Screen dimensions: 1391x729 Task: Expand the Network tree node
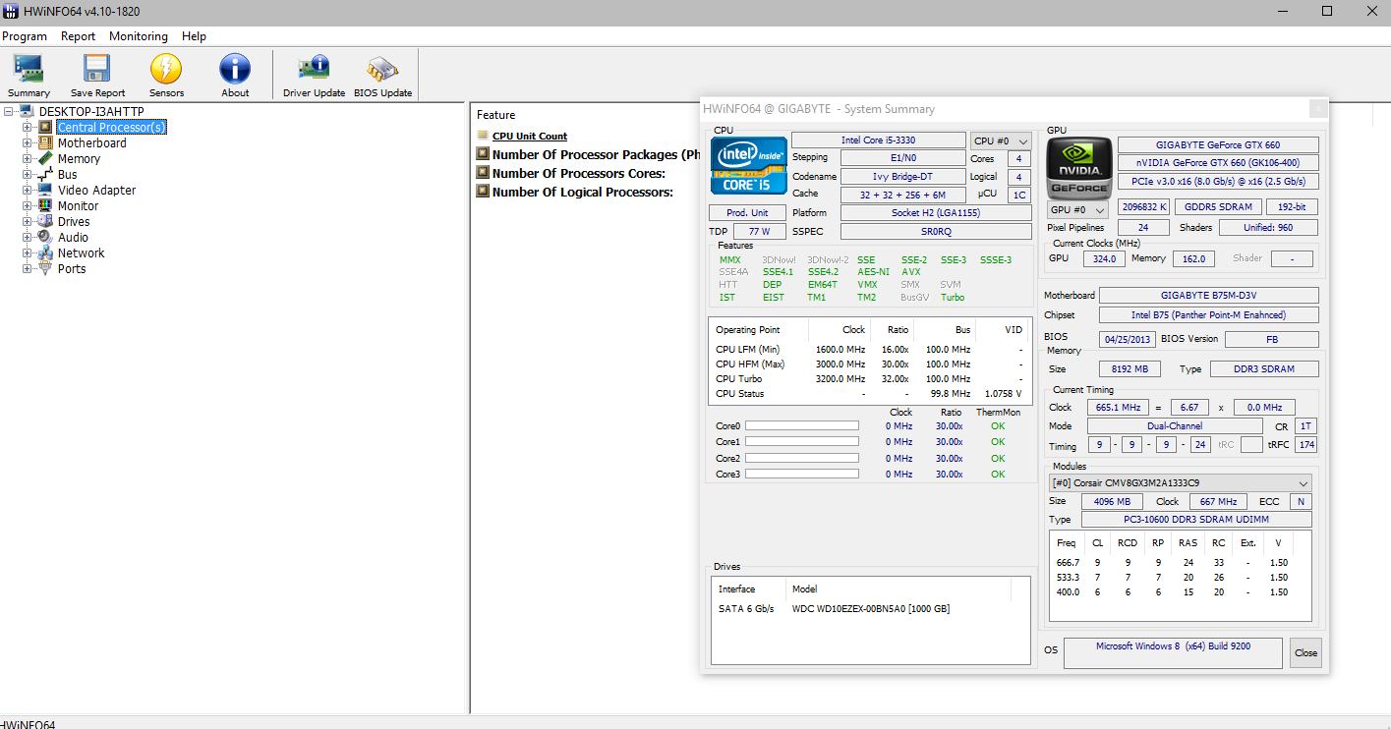[x=28, y=252]
